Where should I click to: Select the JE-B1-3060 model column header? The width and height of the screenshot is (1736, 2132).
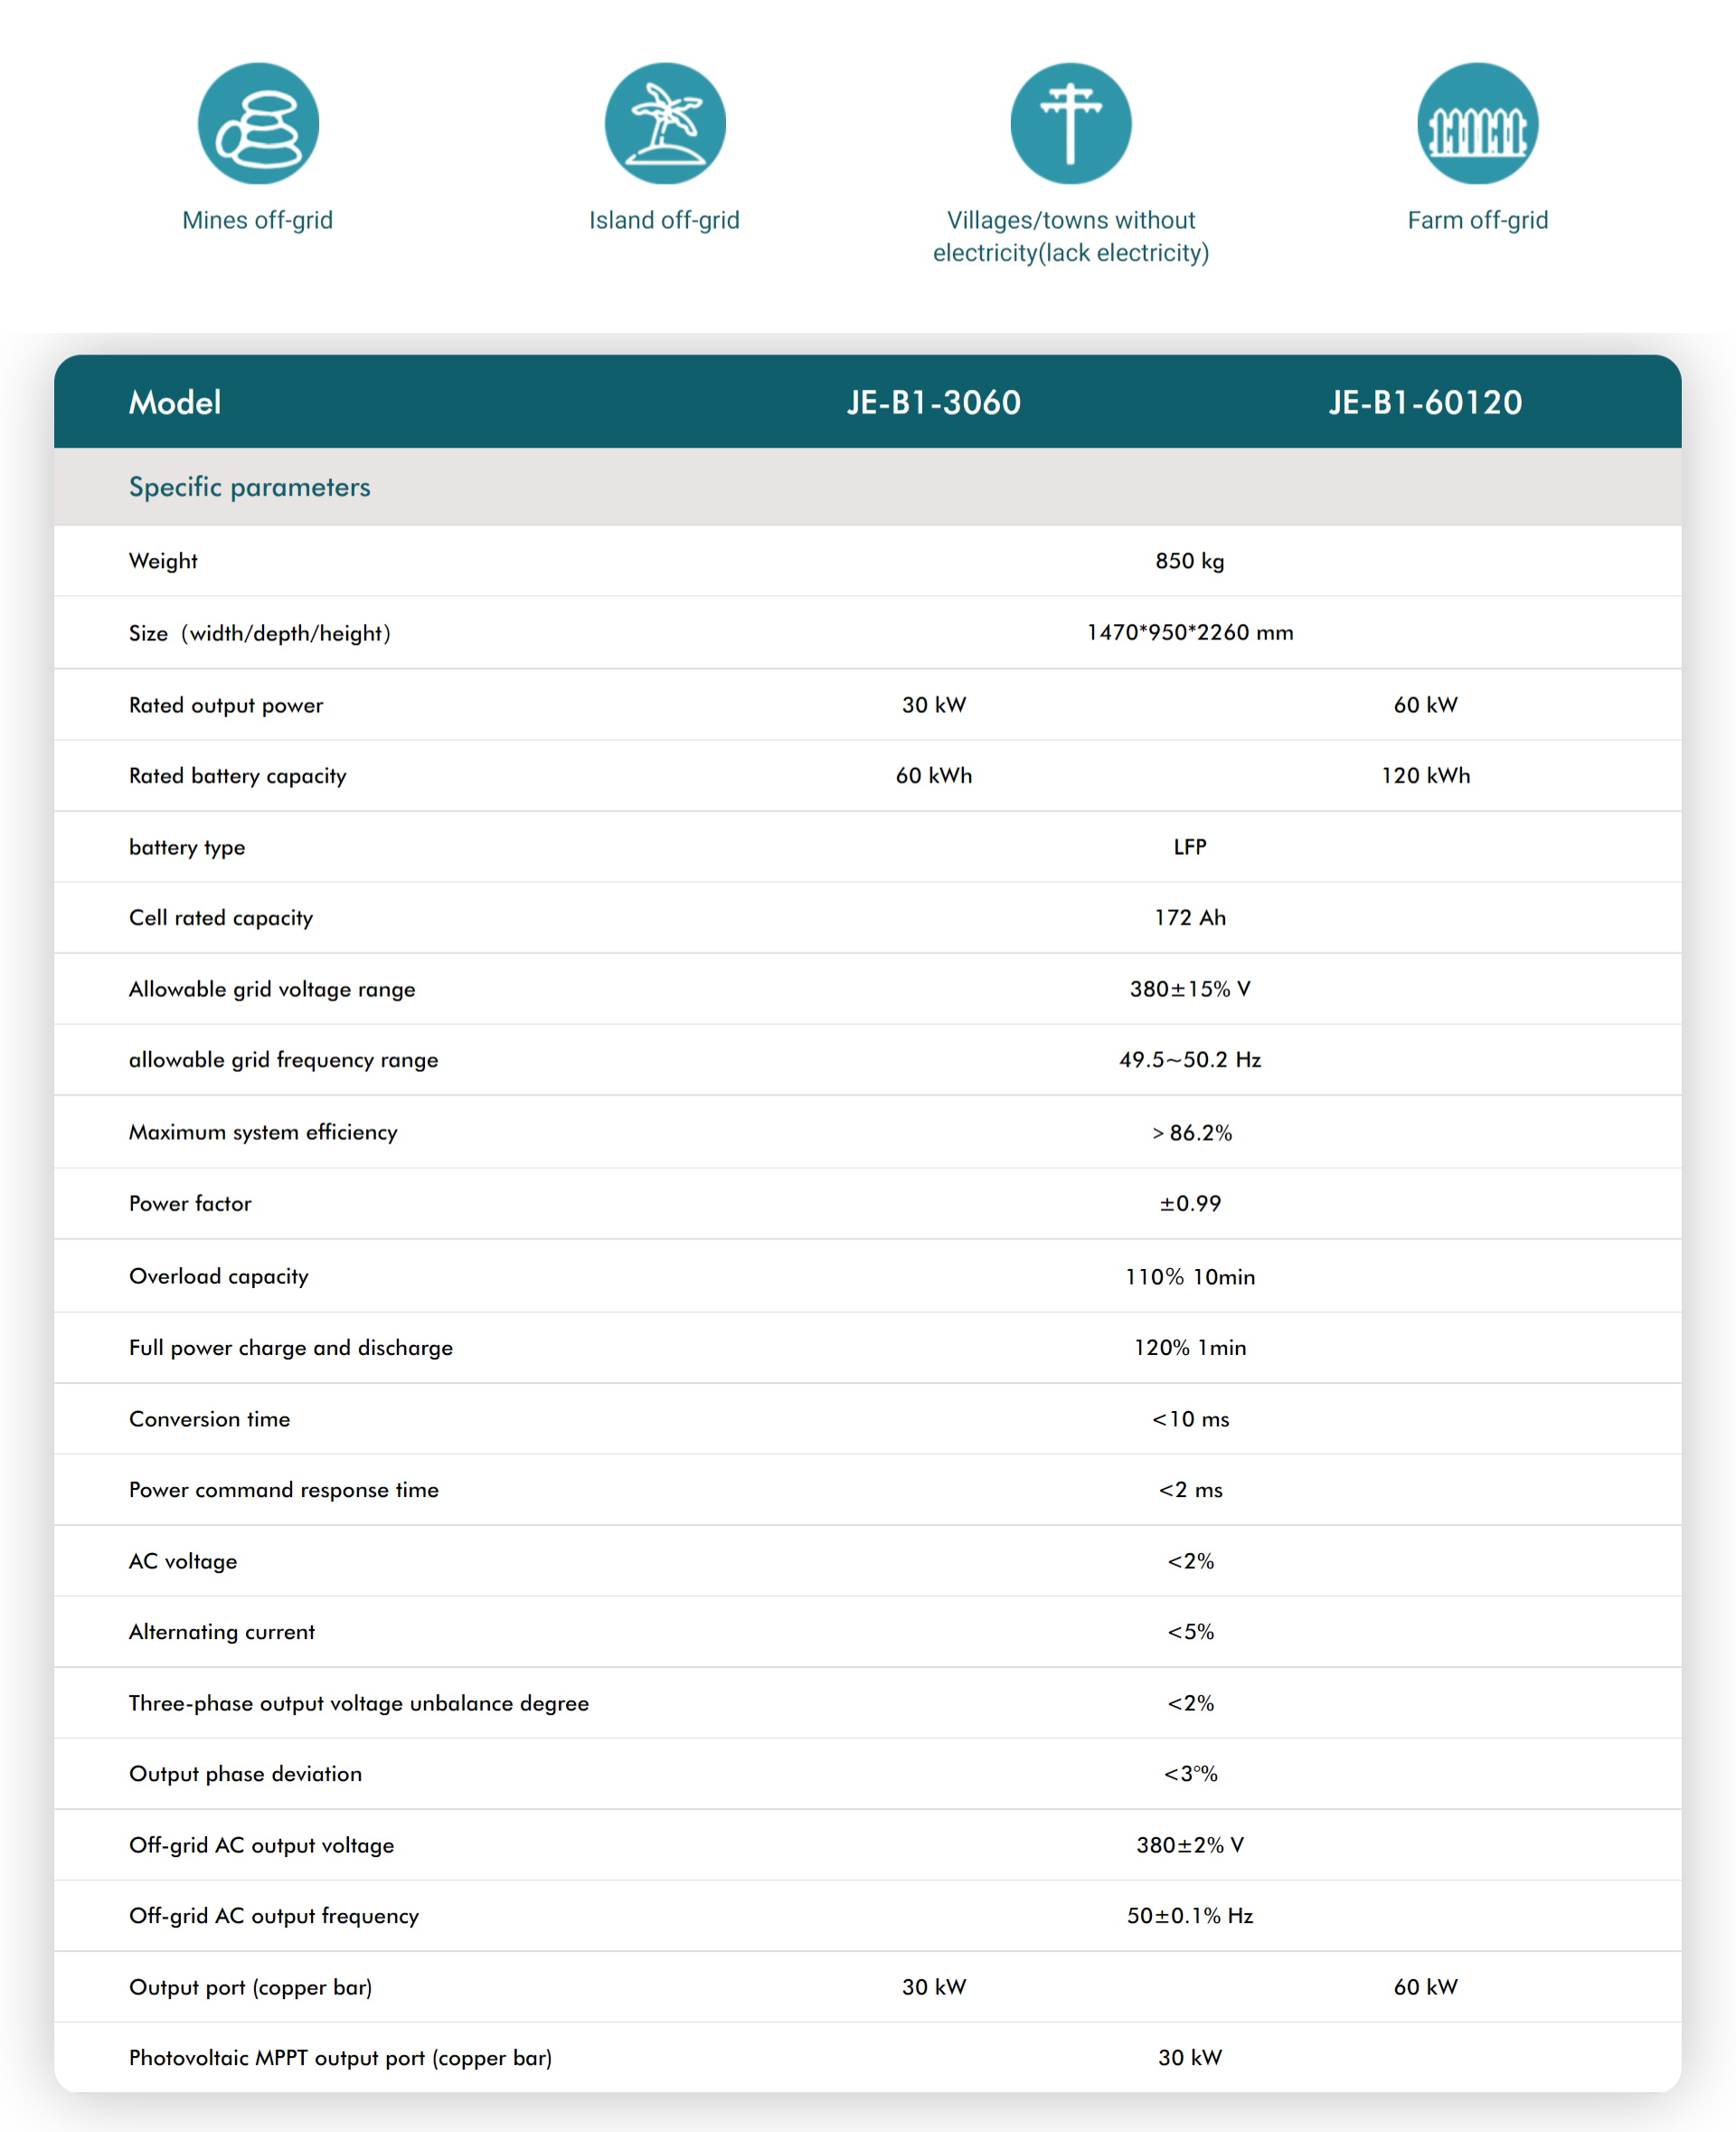(x=933, y=403)
